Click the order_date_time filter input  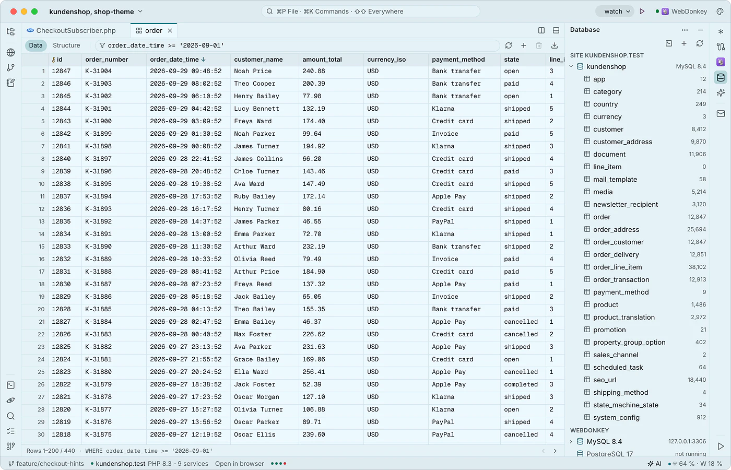[x=297, y=45]
